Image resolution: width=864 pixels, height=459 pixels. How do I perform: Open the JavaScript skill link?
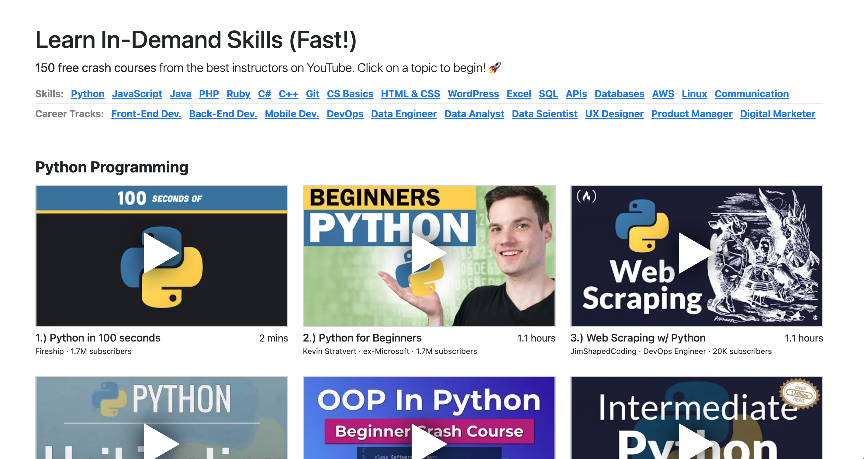pos(137,94)
